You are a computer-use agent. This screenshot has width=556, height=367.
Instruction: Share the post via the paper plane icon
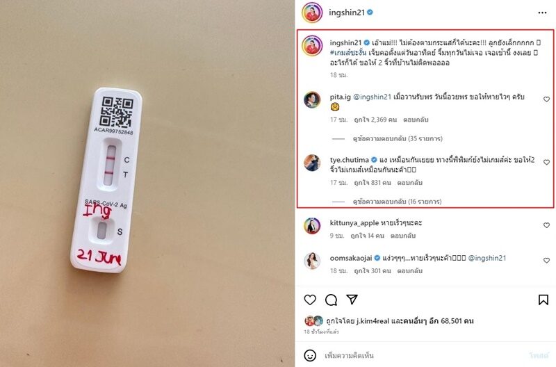pos(352,300)
